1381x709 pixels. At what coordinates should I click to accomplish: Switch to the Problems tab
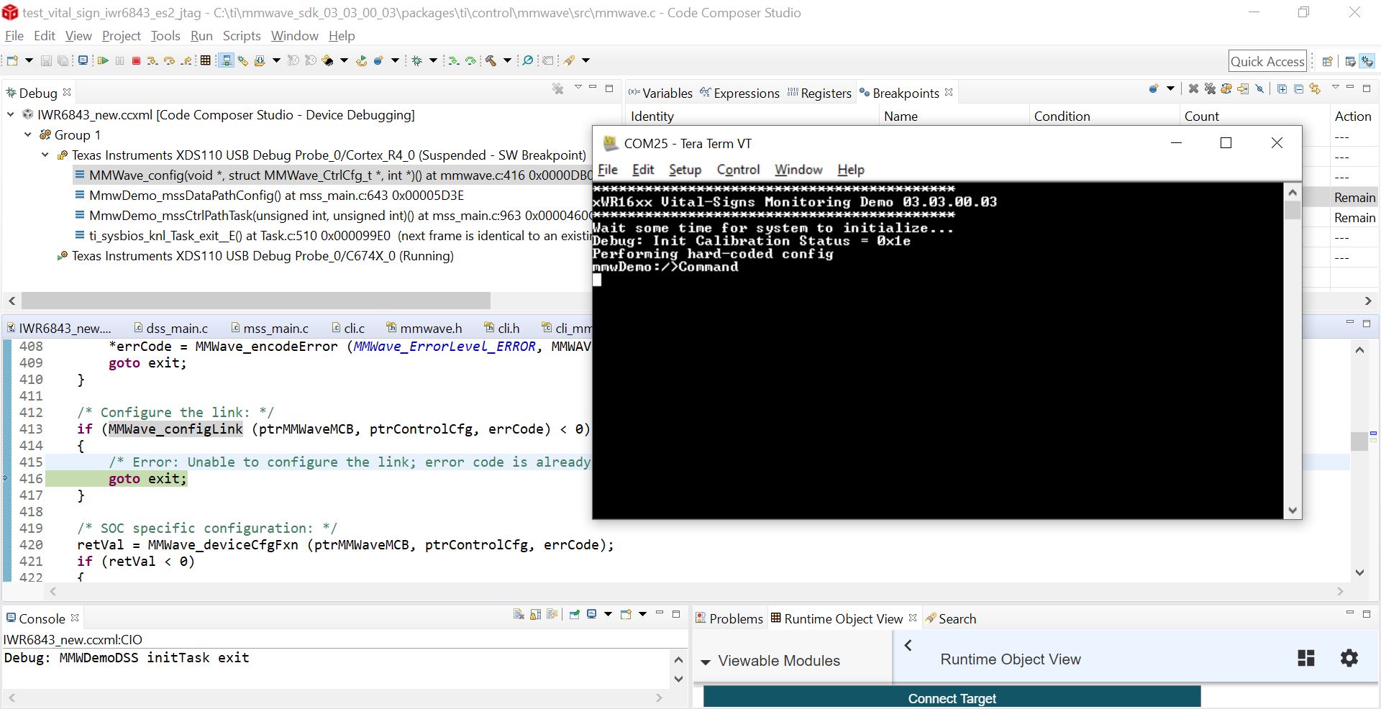[x=729, y=618]
